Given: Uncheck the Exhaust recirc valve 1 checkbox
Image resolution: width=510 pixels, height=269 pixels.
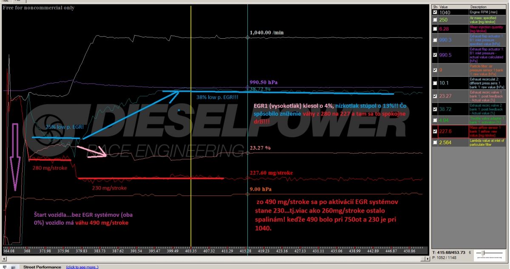Looking at the screenshot, I should (434, 96).
